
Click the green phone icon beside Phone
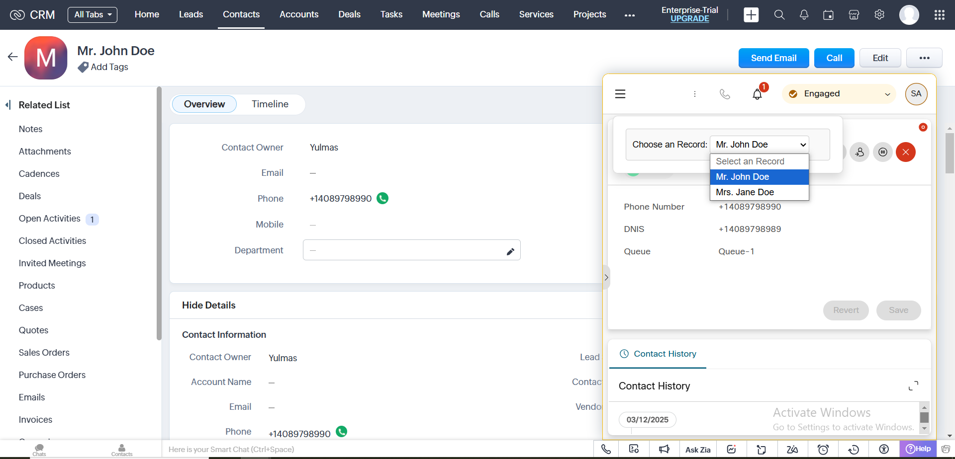pos(382,198)
